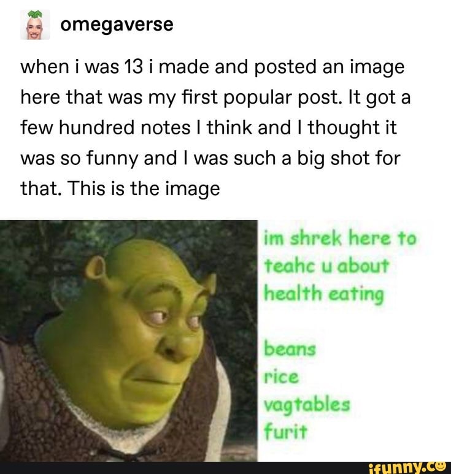Click the black ifunny footer bar

(225, 468)
